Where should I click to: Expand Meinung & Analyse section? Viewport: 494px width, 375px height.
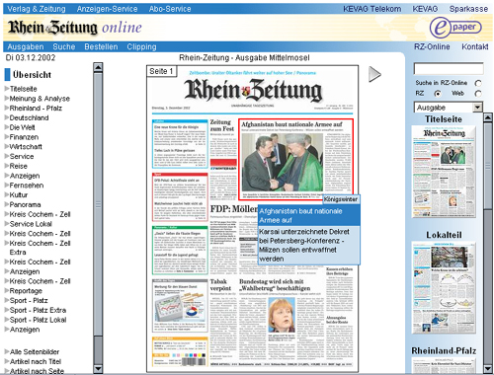tap(7, 98)
